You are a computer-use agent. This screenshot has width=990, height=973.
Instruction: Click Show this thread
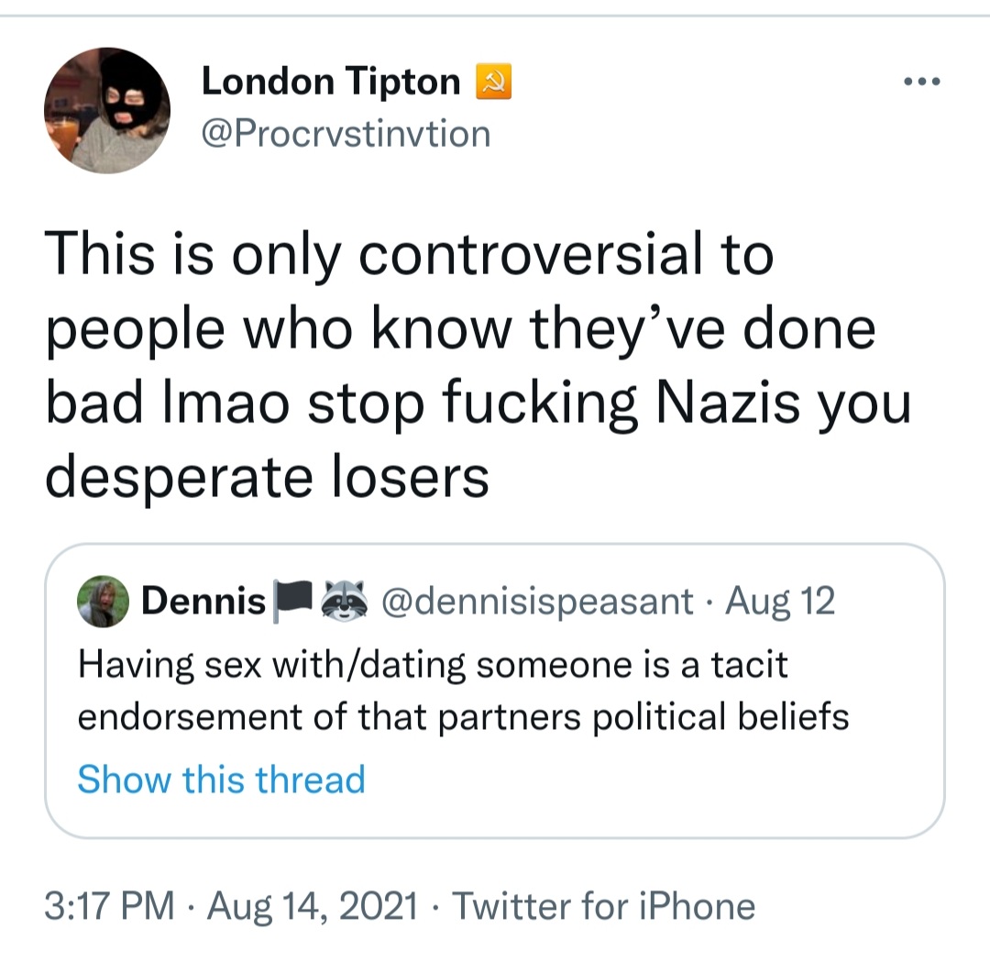pyautogui.click(x=222, y=779)
